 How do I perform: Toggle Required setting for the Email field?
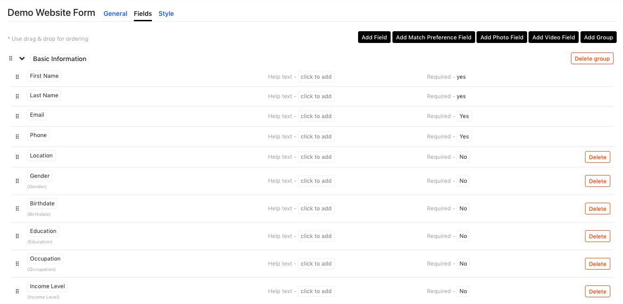pyautogui.click(x=464, y=116)
